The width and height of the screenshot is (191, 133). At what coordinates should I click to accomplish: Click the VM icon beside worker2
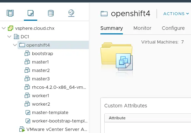click(27, 104)
